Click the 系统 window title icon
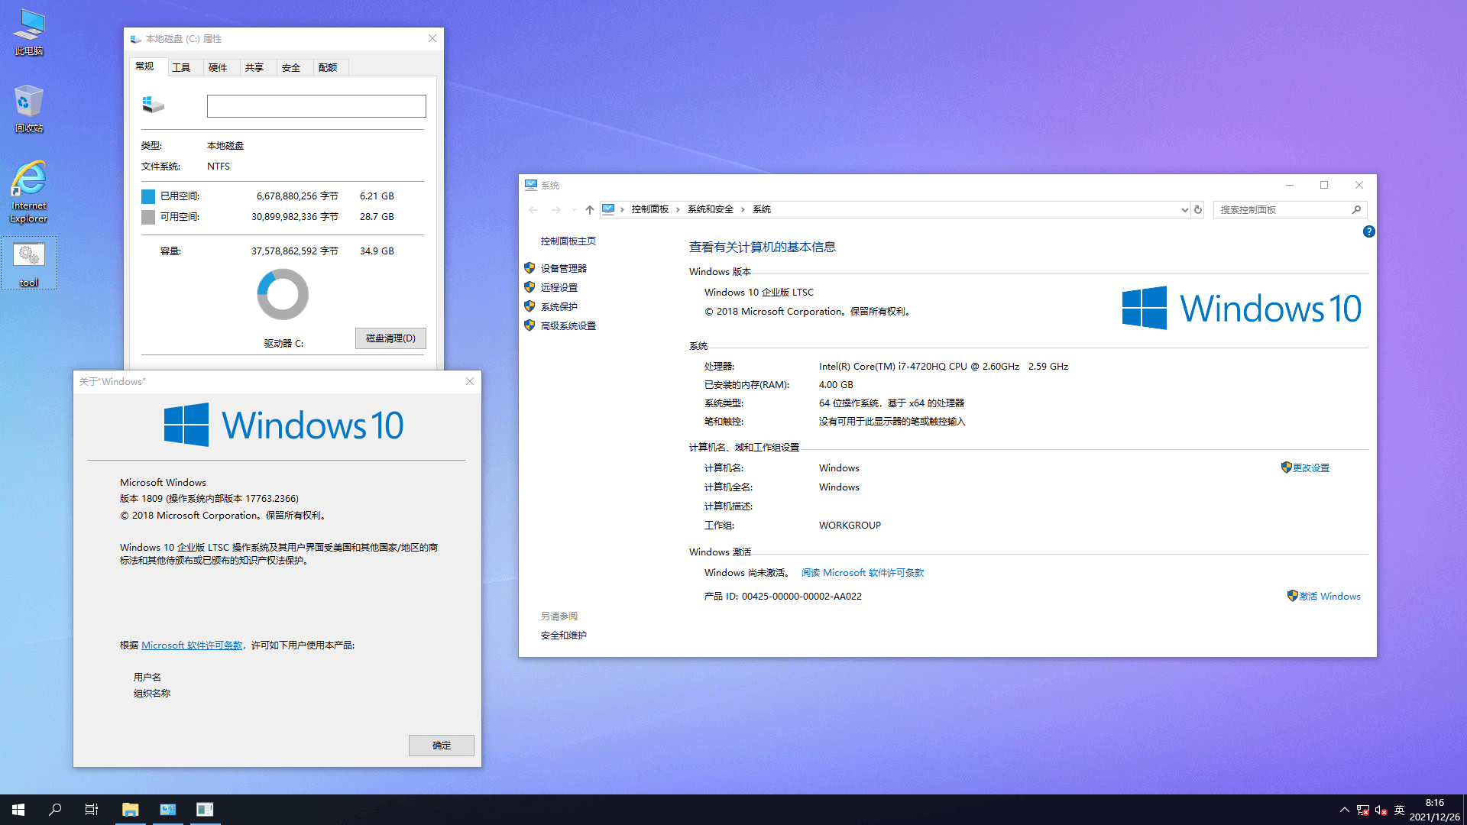 coord(531,185)
